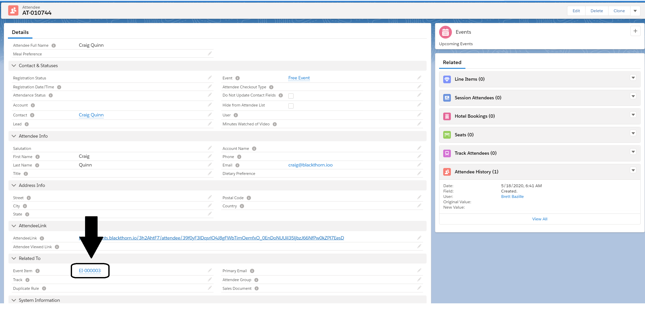Image resolution: width=645 pixels, height=311 pixels.
Task: Click info icon next to Attendee Full Name
Action: tap(54, 45)
